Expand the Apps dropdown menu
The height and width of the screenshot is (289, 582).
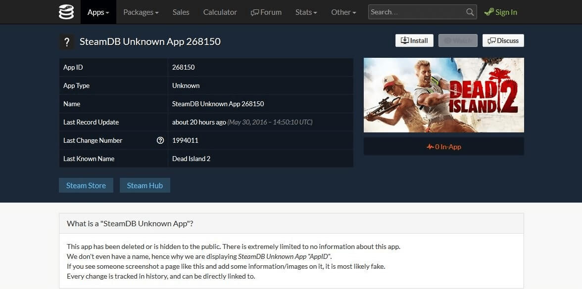pos(98,12)
